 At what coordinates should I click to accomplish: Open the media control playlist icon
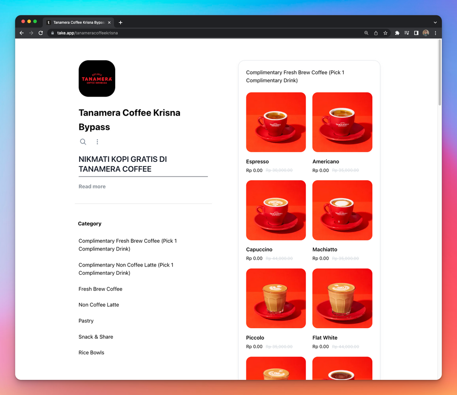pos(407,33)
